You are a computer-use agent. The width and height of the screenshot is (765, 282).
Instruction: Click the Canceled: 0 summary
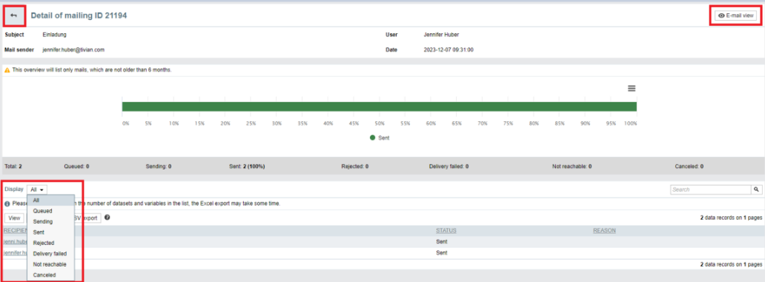(x=689, y=166)
